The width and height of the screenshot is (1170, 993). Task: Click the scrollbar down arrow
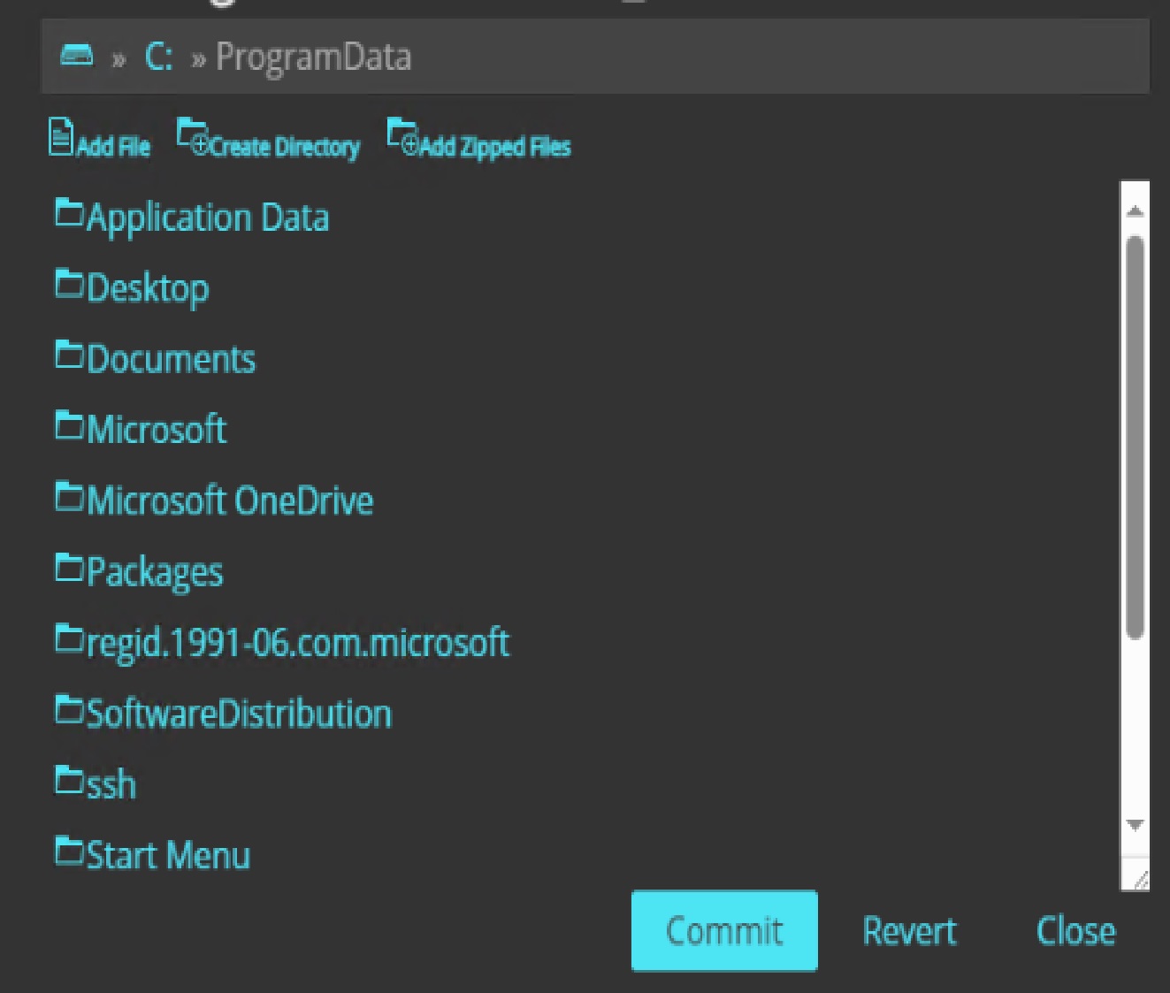[1136, 824]
